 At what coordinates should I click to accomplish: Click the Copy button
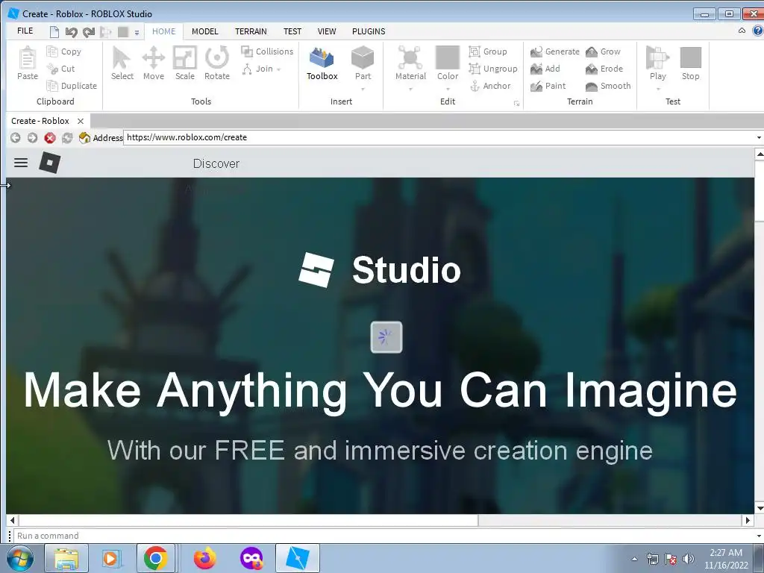64,51
